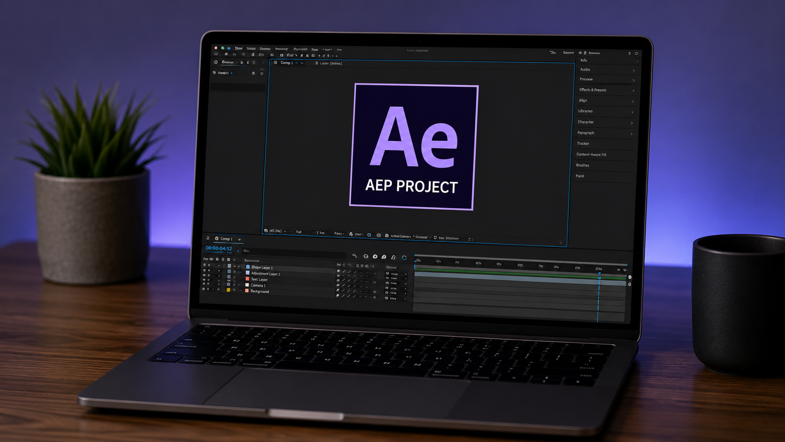The image size is (785, 442).
Task: Click the circle icon left of Project tab
Action: pyautogui.click(x=216, y=62)
